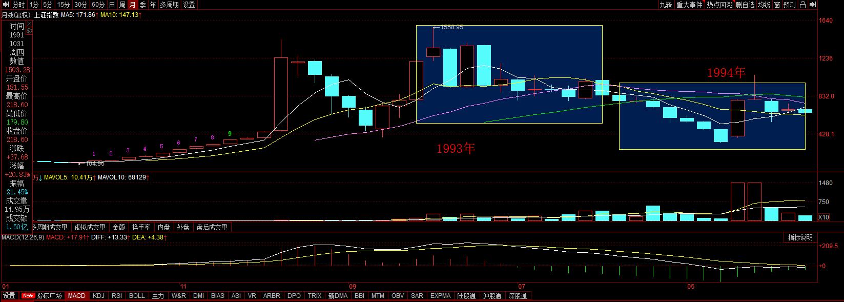Select the 新DMA indicator tab
844x302 pixels.
click(338, 296)
